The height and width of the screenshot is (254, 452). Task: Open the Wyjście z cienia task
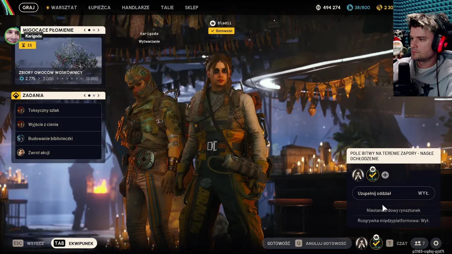pyautogui.click(x=58, y=125)
